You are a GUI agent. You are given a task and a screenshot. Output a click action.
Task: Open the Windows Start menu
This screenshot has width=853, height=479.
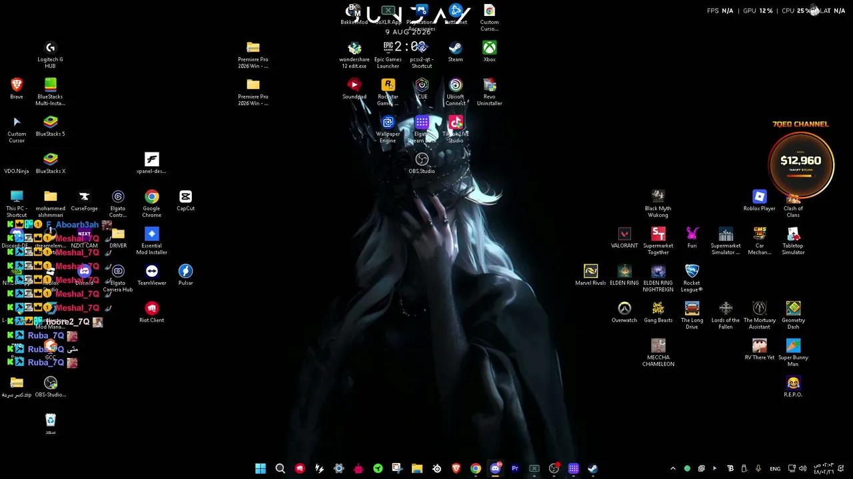[x=261, y=468]
